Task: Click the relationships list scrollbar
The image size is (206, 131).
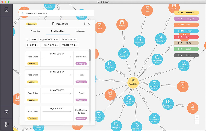Action: (90, 55)
